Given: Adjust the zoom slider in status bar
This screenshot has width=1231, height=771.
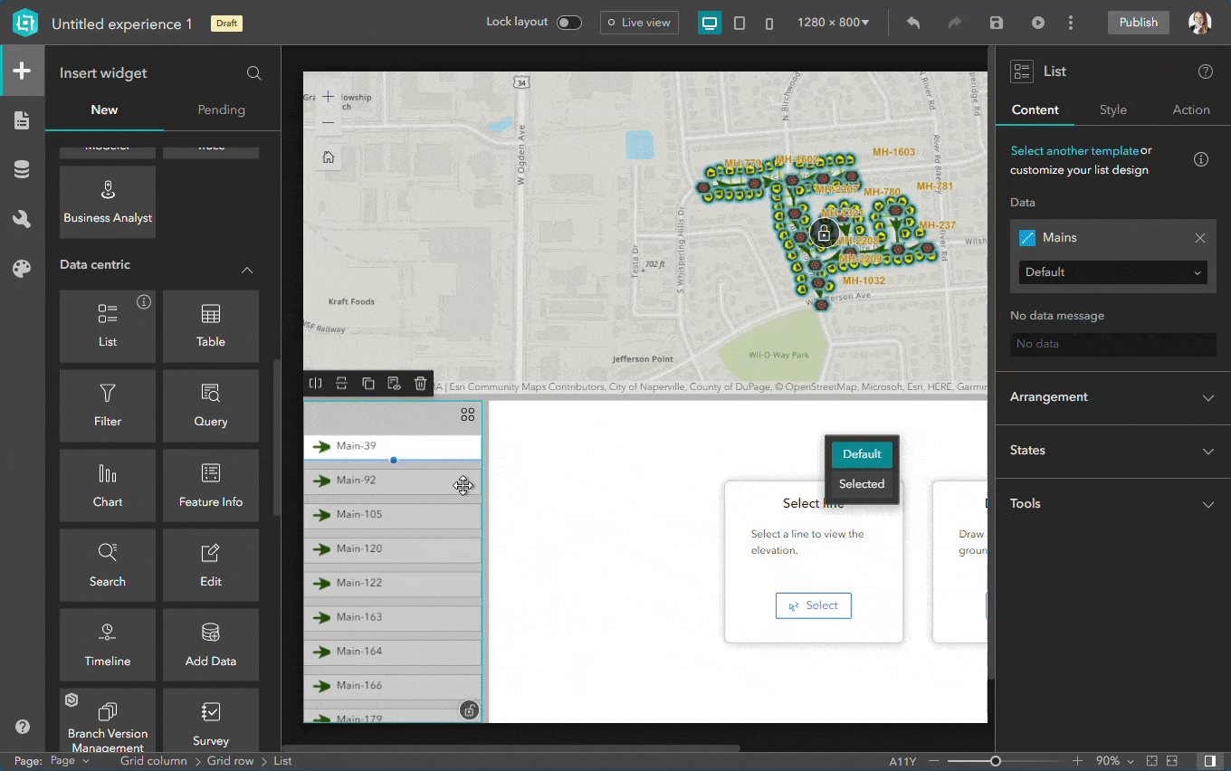Looking at the screenshot, I should [996, 761].
